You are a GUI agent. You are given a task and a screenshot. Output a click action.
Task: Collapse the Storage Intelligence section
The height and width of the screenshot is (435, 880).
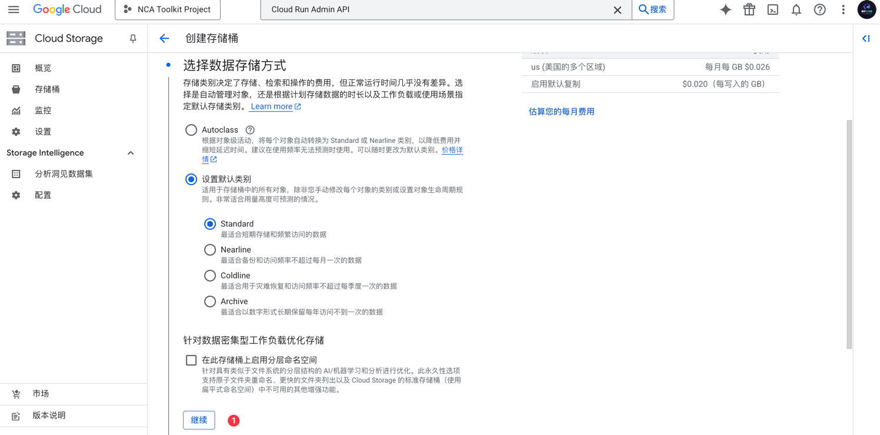[131, 152]
